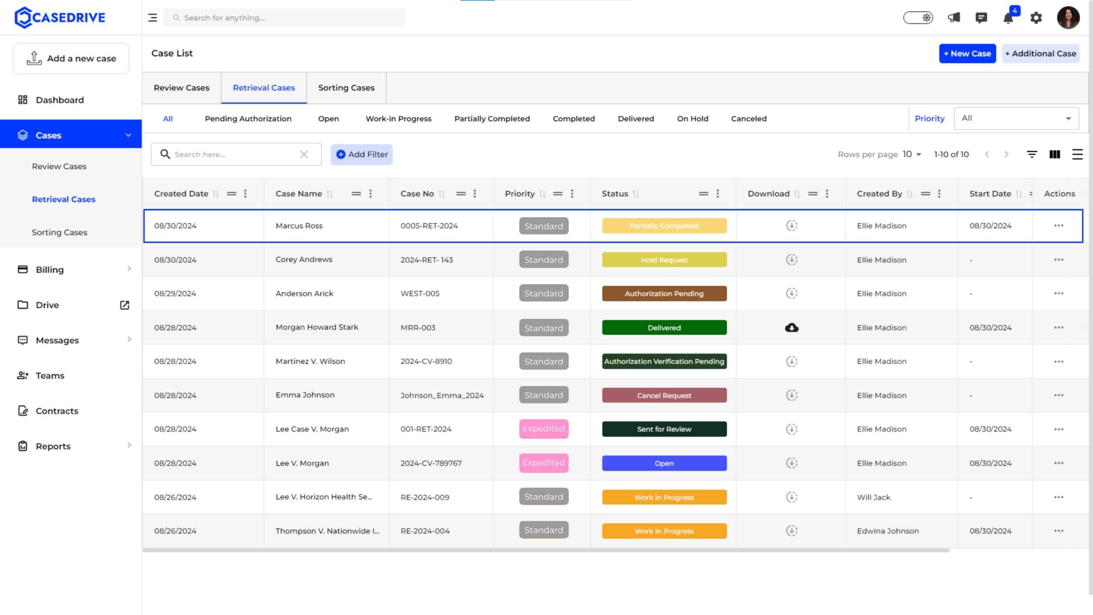The height and width of the screenshot is (615, 1093).
Task: Click download icon for Marcus Ross row
Action: click(792, 225)
